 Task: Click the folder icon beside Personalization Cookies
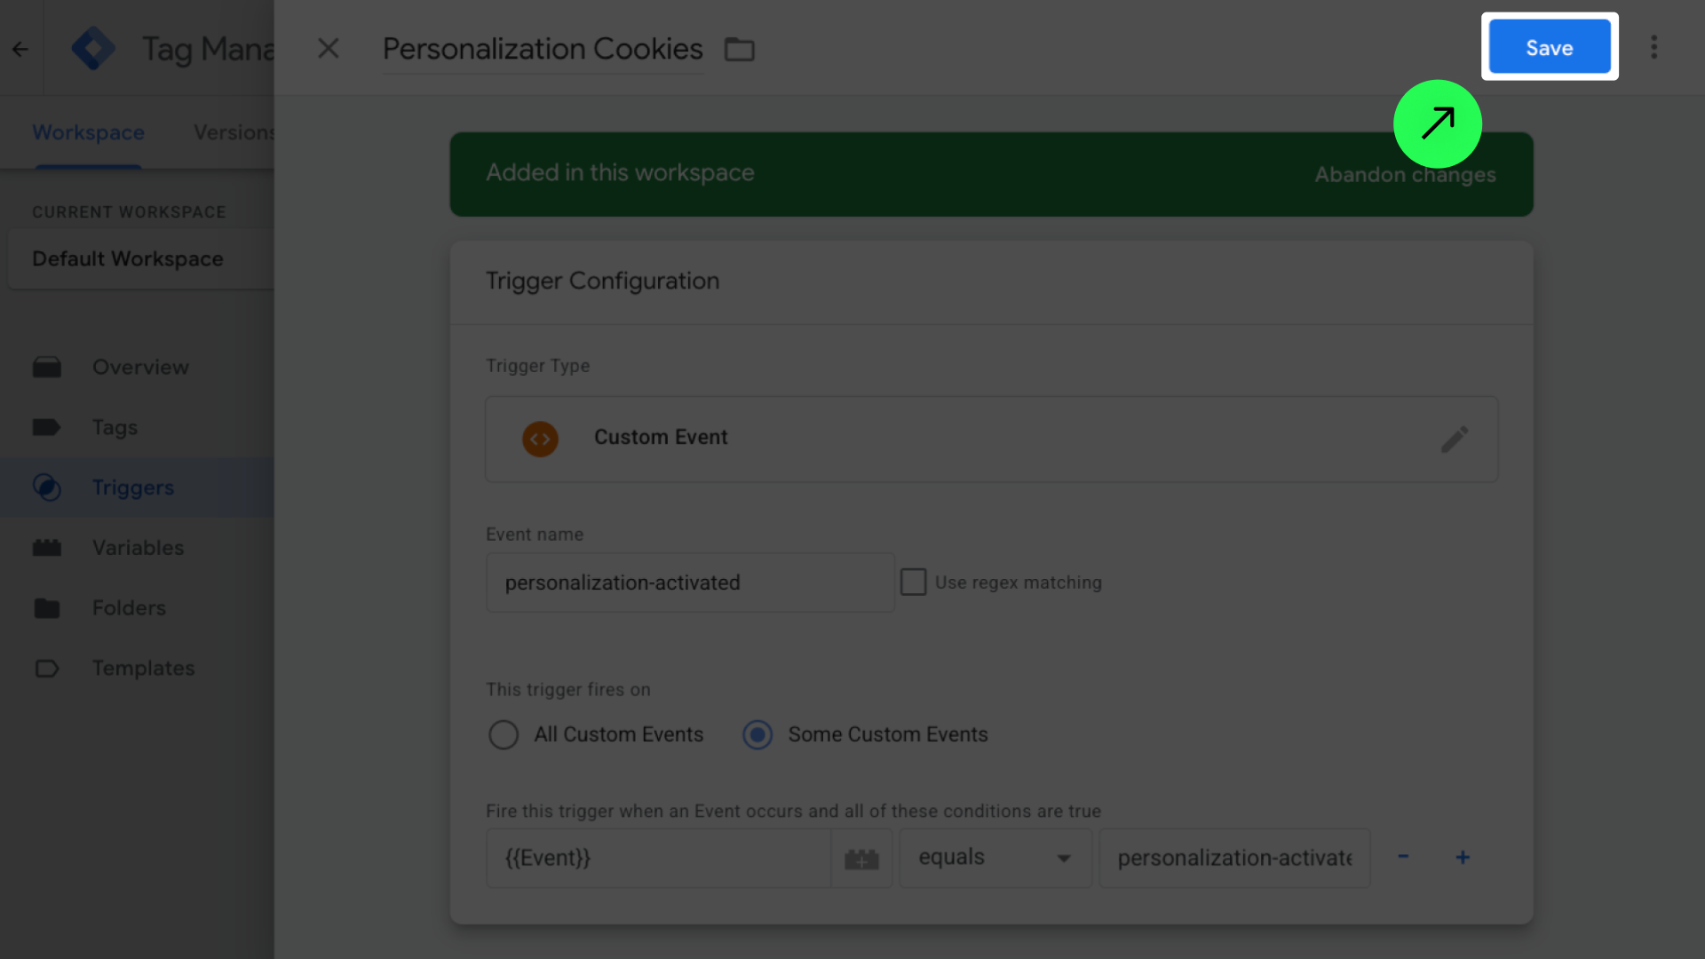coord(740,49)
